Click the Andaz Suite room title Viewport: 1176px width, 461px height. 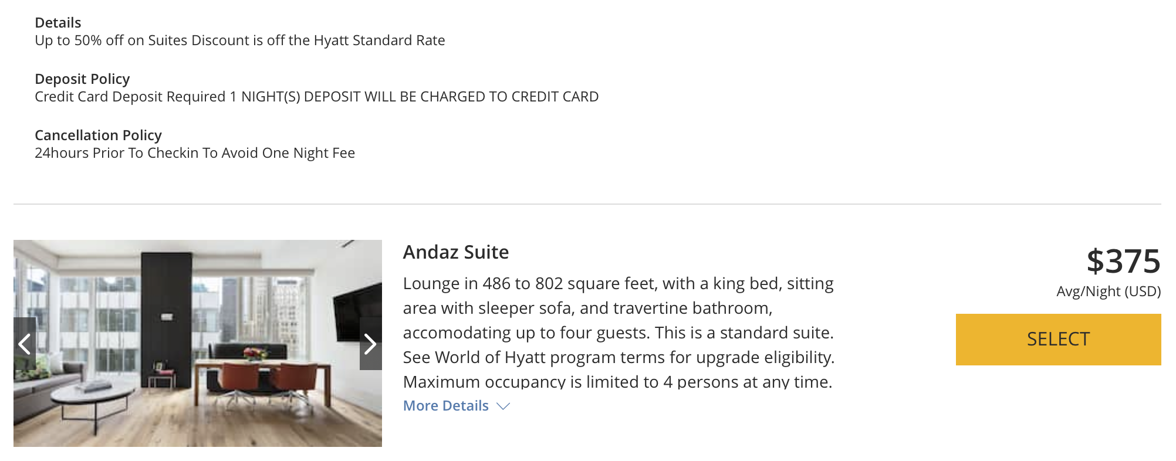(x=456, y=252)
